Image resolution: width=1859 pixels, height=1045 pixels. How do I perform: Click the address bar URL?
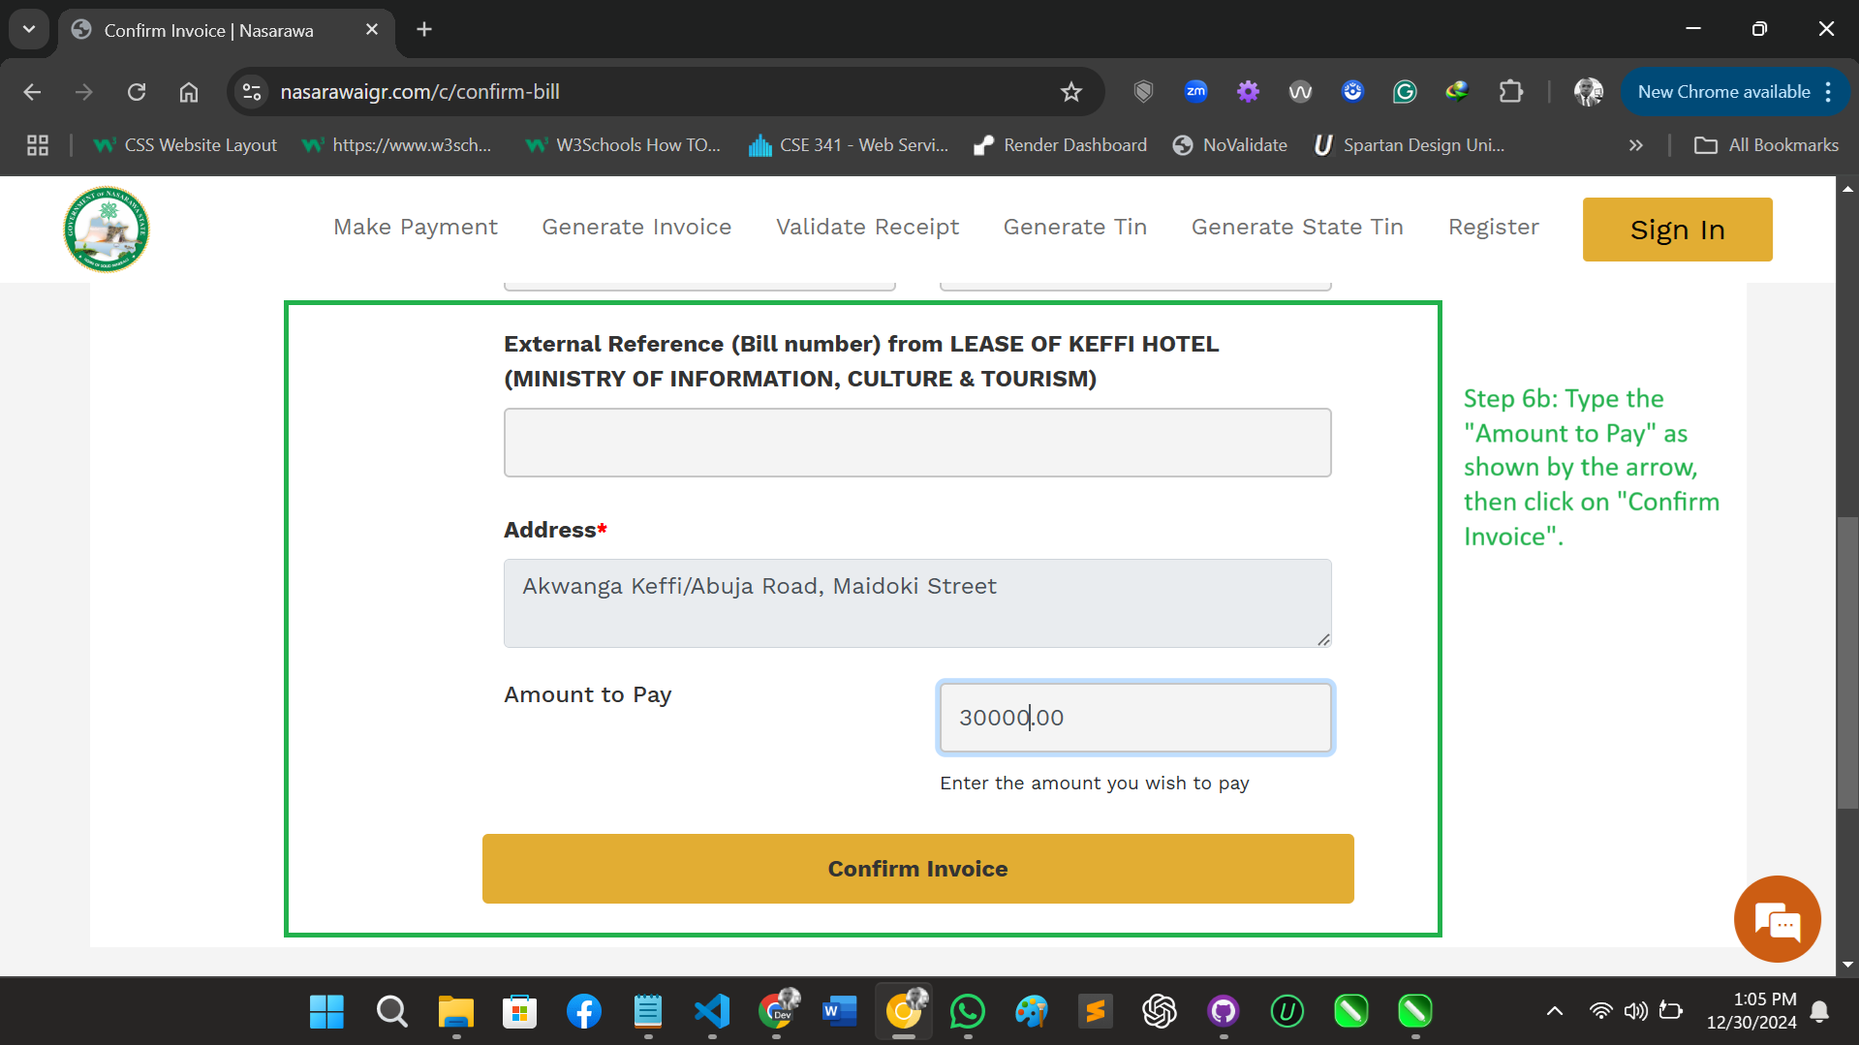coord(419,92)
